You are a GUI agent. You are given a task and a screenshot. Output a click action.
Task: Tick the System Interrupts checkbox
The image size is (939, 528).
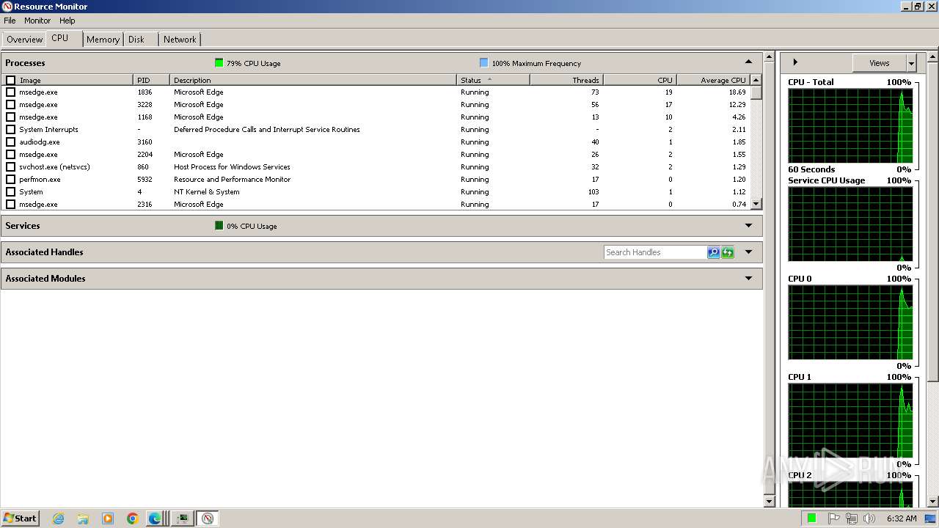(x=10, y=130)
